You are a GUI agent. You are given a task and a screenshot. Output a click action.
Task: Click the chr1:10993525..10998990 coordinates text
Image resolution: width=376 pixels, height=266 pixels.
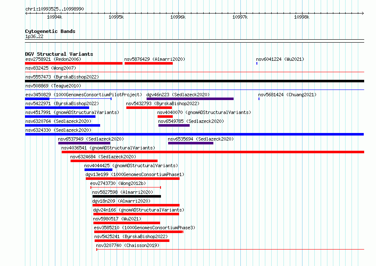click(54, 9)
